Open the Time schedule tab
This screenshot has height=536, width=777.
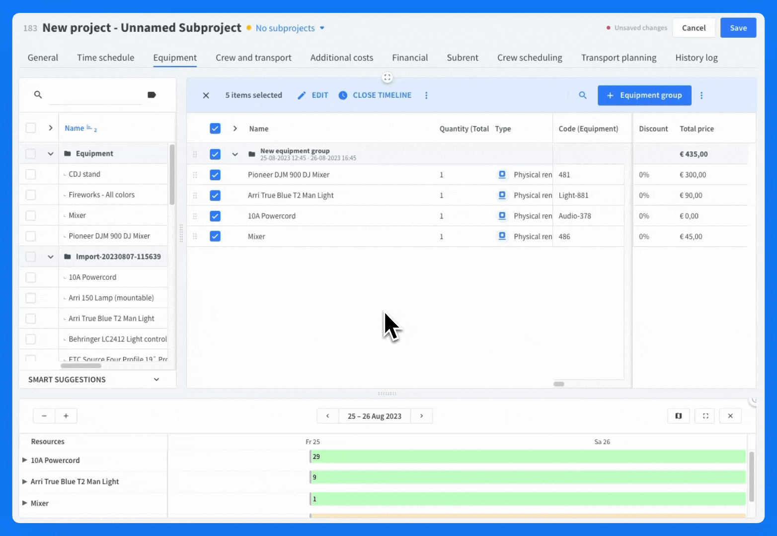pyautogui.click(x=105, y=58)
